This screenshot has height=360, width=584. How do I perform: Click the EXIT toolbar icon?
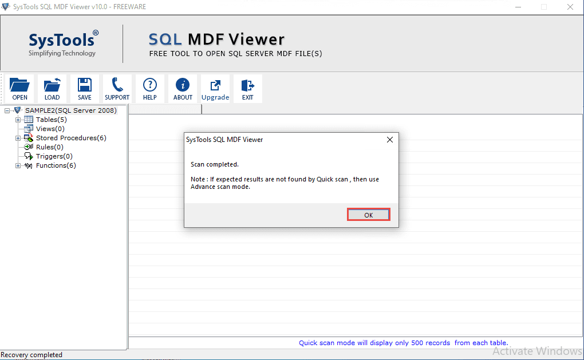(x=248, y=89)
